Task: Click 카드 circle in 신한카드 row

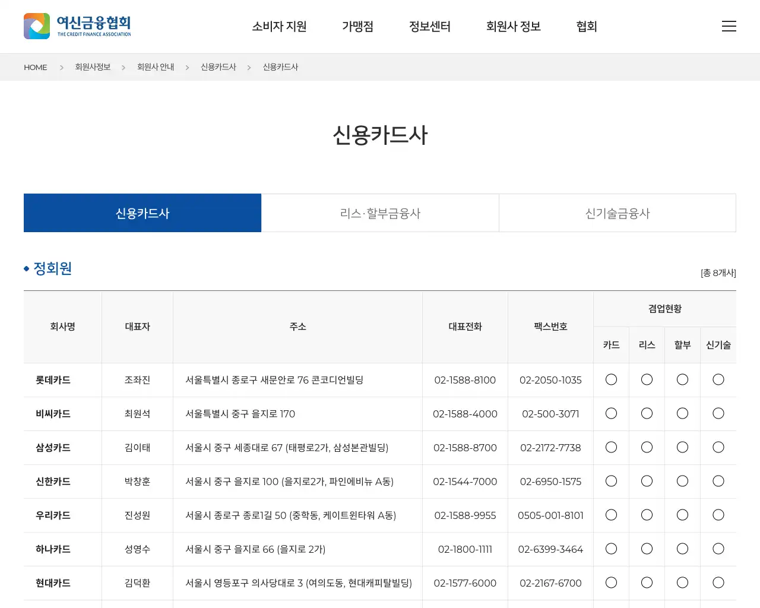Action: (x=611, y=481)
